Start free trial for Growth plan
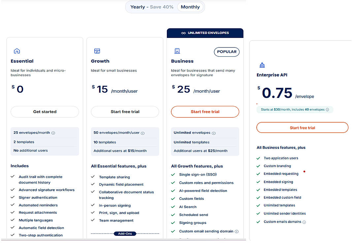Screen dimensions: 353x245 click(x=125, y=112)
